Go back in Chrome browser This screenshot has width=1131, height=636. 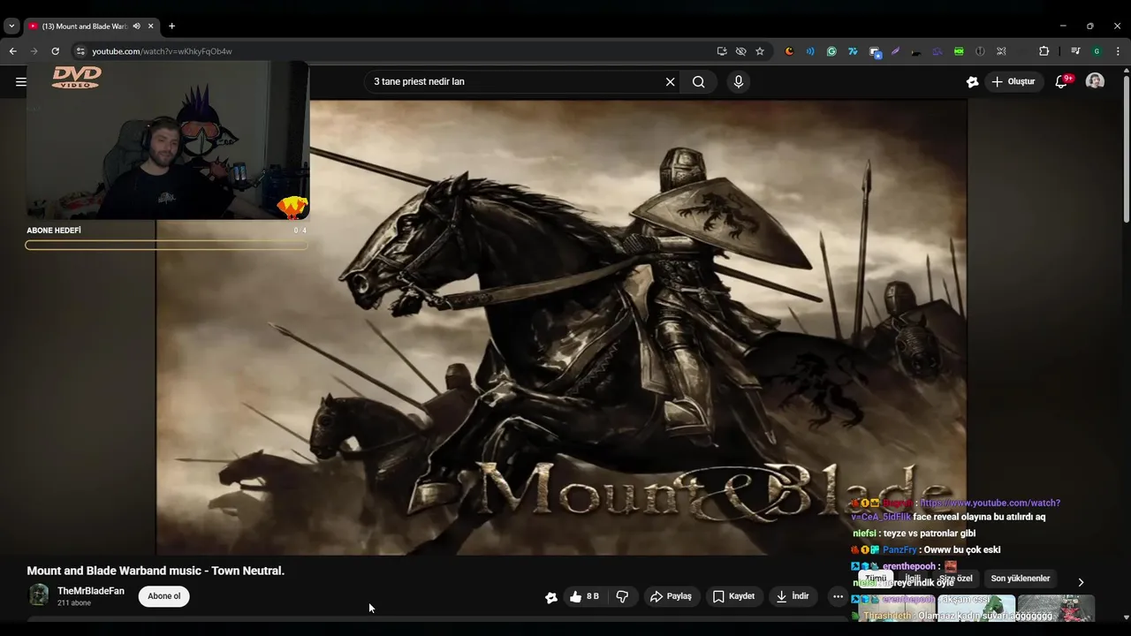coord(12,51)
